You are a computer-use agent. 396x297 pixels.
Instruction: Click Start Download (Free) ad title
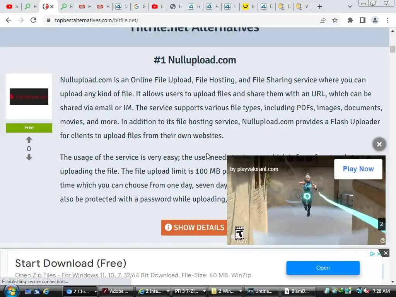[71, 263]
